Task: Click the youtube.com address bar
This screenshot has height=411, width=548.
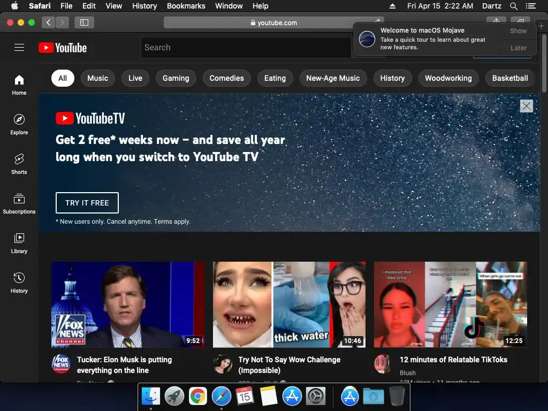Action: click(x=273, y=22)
